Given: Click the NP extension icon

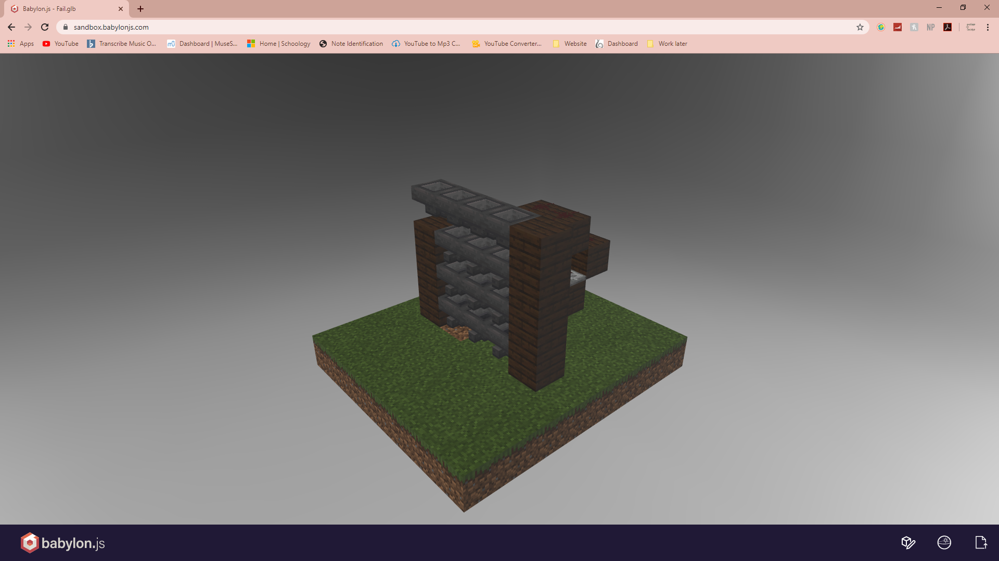Looking at the screenshot, I should pos(931,27).
